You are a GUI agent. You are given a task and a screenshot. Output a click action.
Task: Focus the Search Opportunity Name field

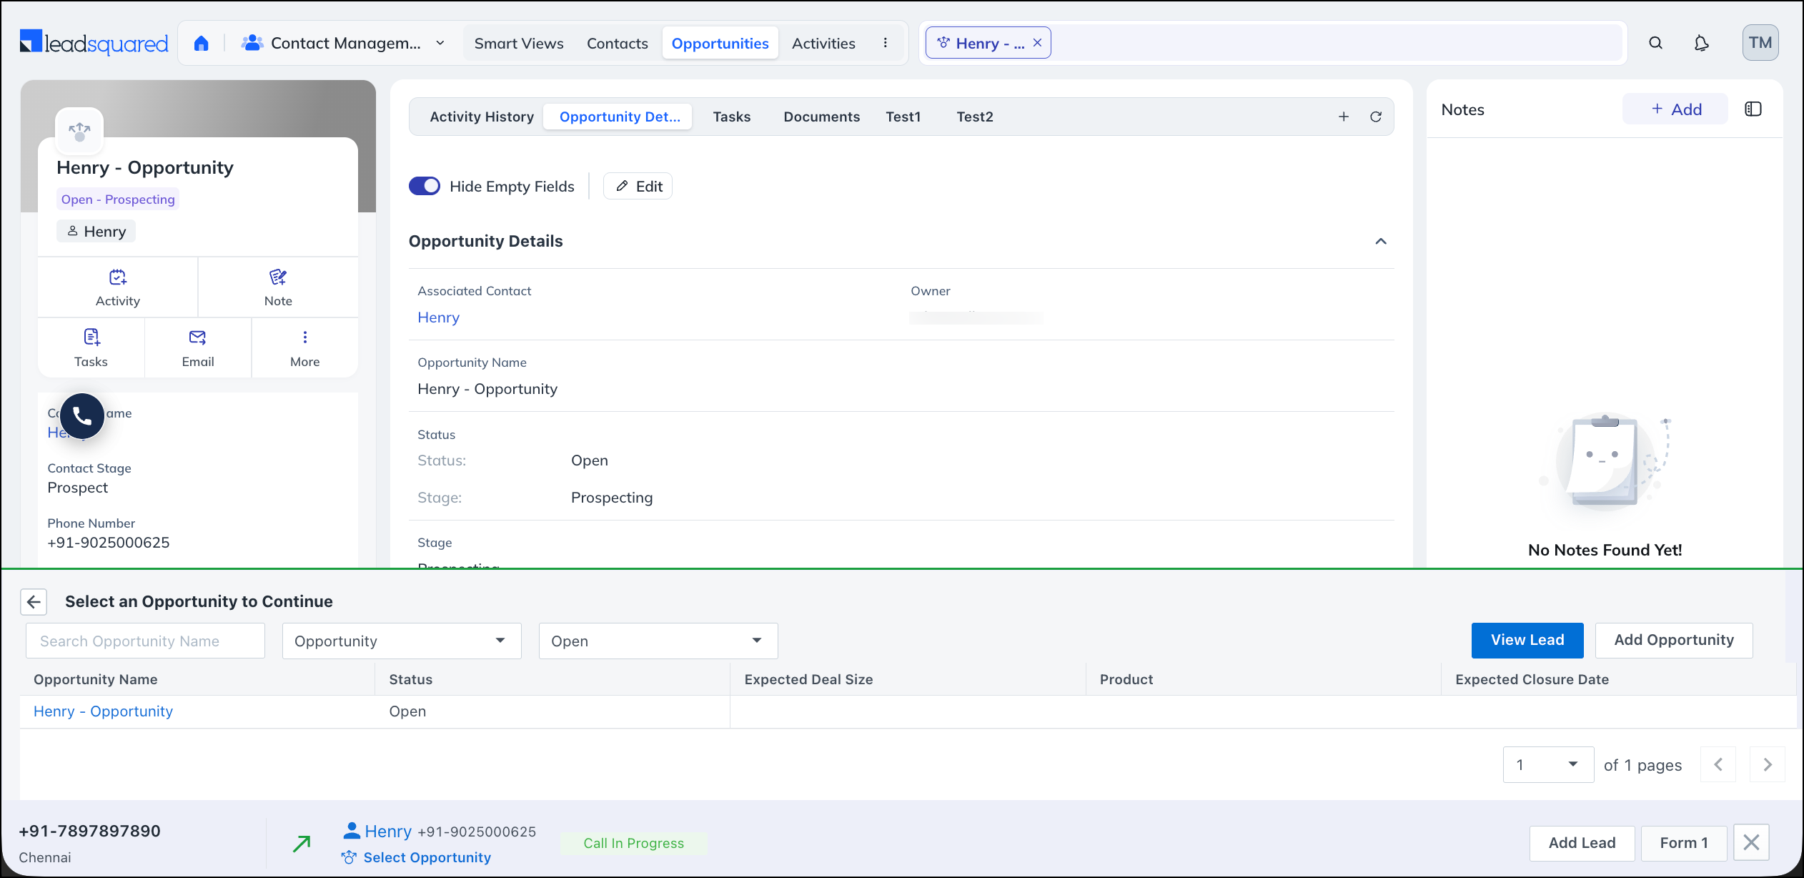coord(146,641)
